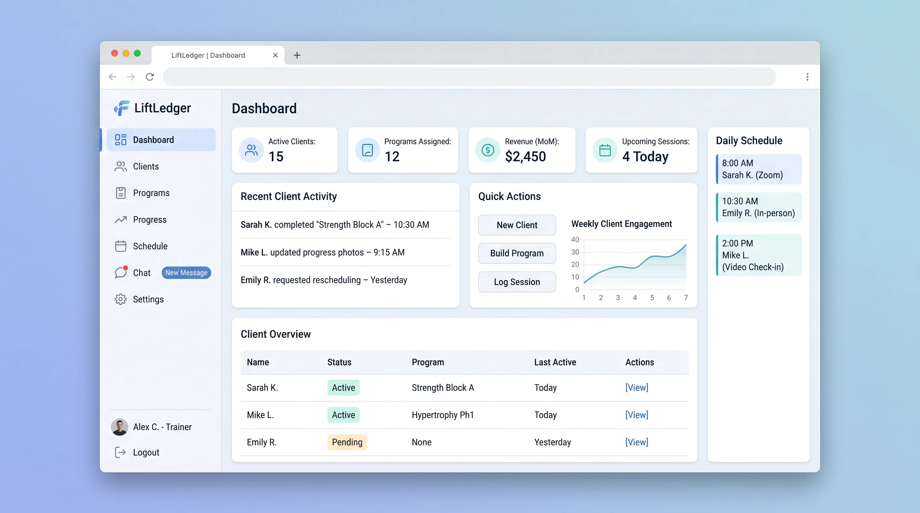Click the Programs Assigned value 12
The height and width of the screenshot is (513, 920).
coord(392,157)
